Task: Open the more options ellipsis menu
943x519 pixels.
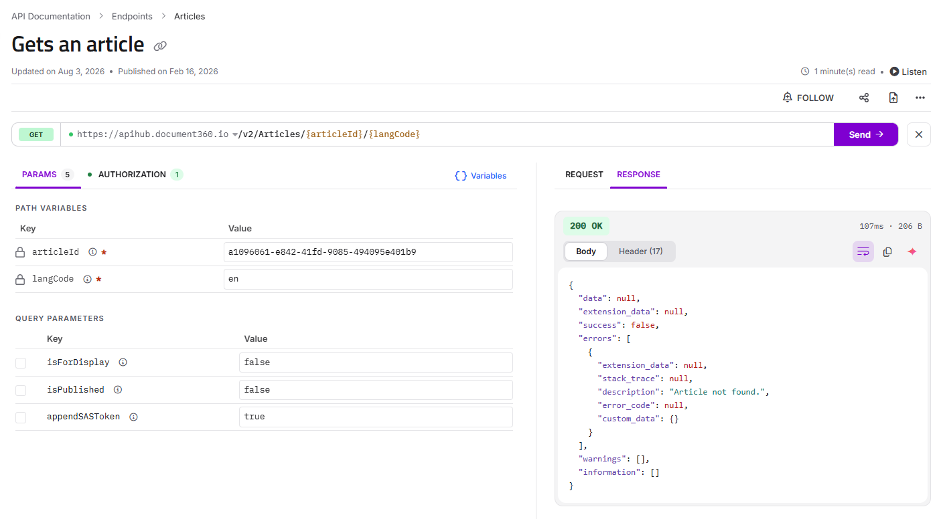Action: point(920,98)
